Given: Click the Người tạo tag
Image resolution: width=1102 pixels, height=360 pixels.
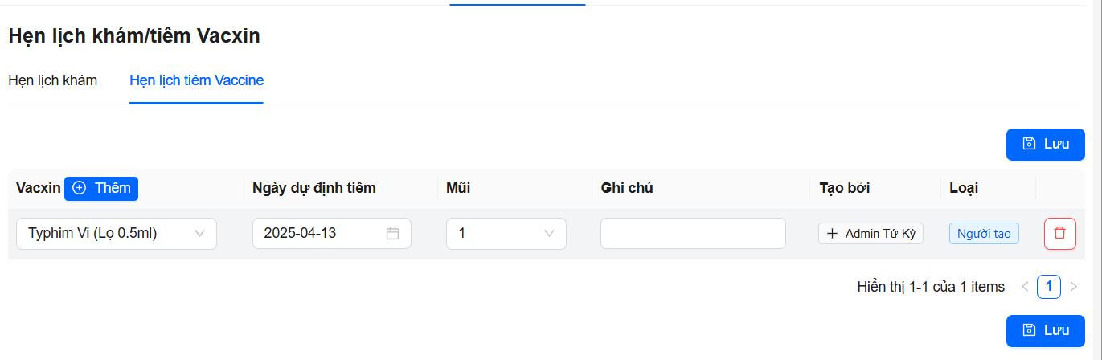Looking at the screenshot, I should [x=984, y=234].
